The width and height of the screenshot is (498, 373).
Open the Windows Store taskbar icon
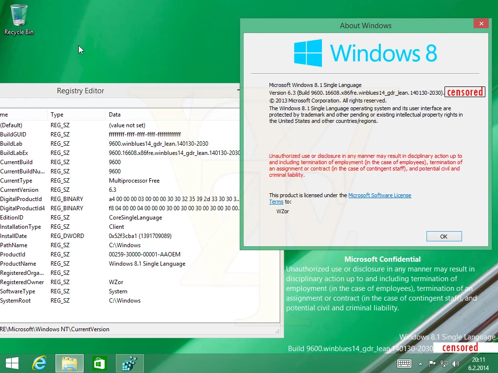coord(99,363)
